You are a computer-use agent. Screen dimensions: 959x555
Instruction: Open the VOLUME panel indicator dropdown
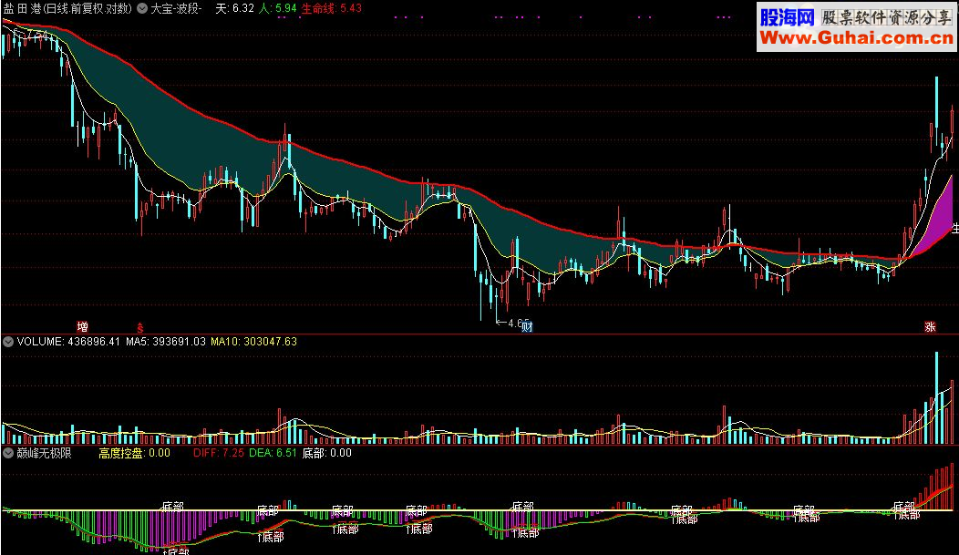click(8, 342)
